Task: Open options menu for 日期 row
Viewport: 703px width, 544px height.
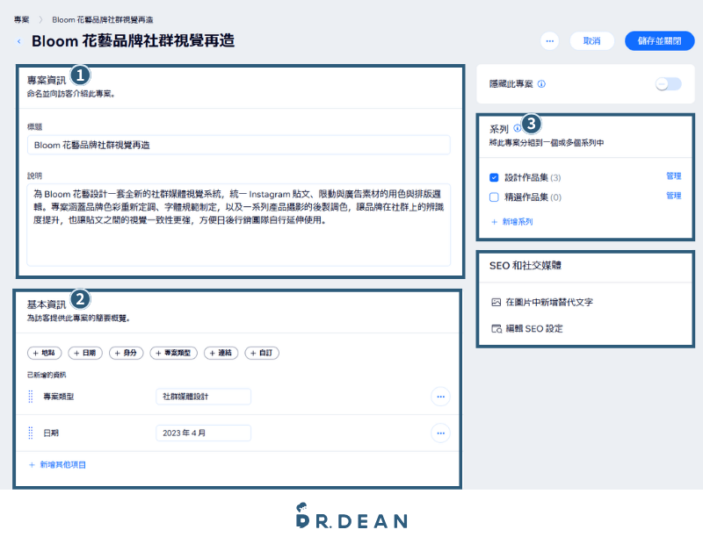Action: pos(440,433)
